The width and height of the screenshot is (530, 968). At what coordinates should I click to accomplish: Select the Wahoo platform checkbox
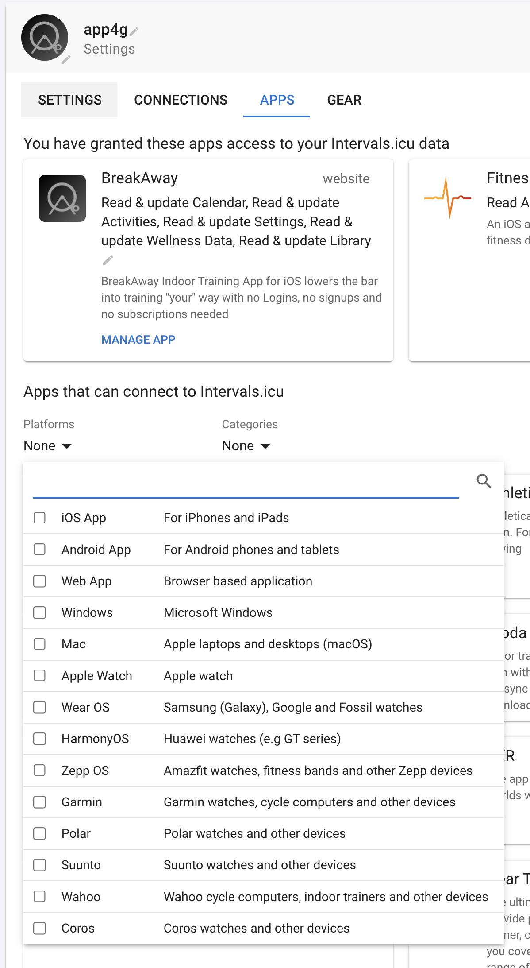coord(40,897)
